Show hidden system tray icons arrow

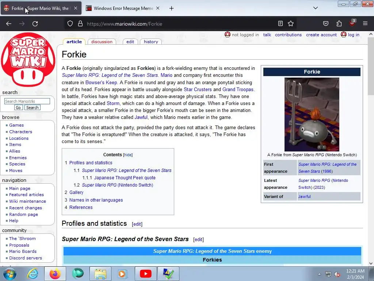coord(319,274)
